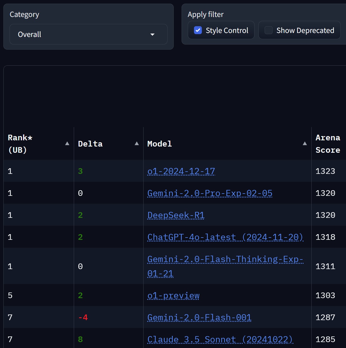Click the green delta value 3
Image resolution: width=346 pixels, height=348 pixels.
[80, 171]
